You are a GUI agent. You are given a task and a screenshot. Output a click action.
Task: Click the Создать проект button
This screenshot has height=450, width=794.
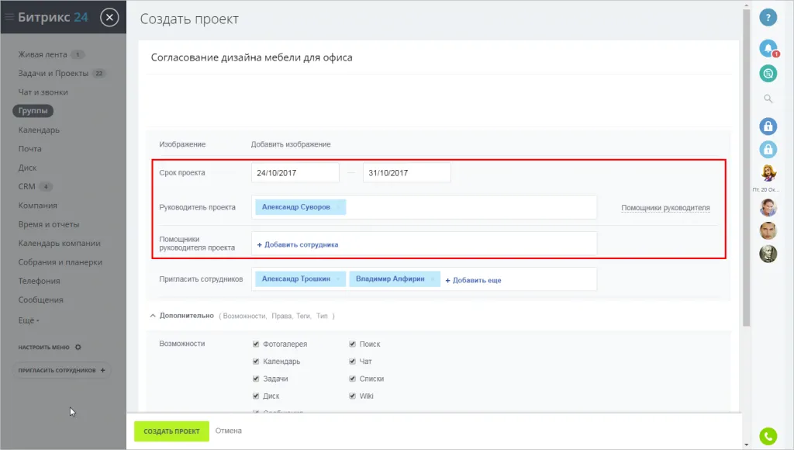(x=171, y=431)
